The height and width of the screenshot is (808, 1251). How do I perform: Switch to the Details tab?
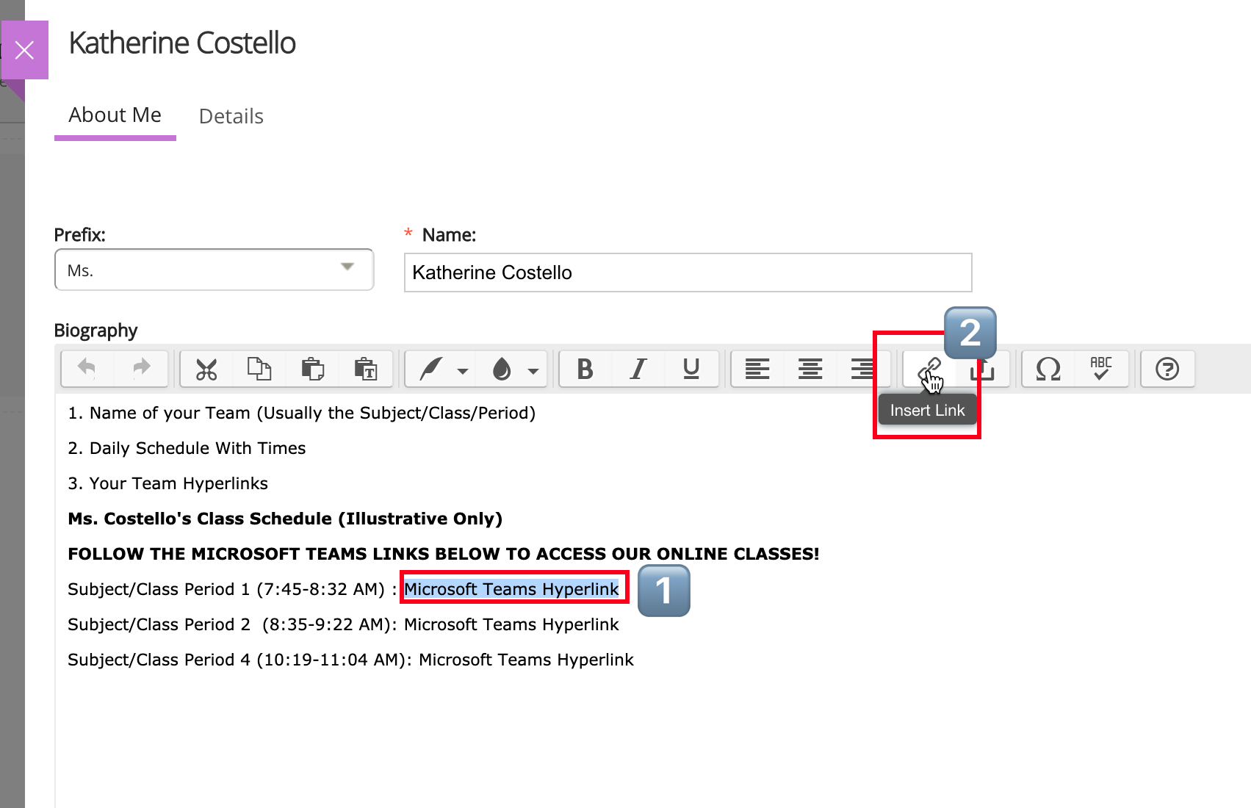[x=231, y=116]
